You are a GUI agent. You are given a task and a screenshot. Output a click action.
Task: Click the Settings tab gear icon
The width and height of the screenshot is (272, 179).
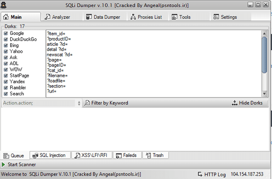(216, 17)
